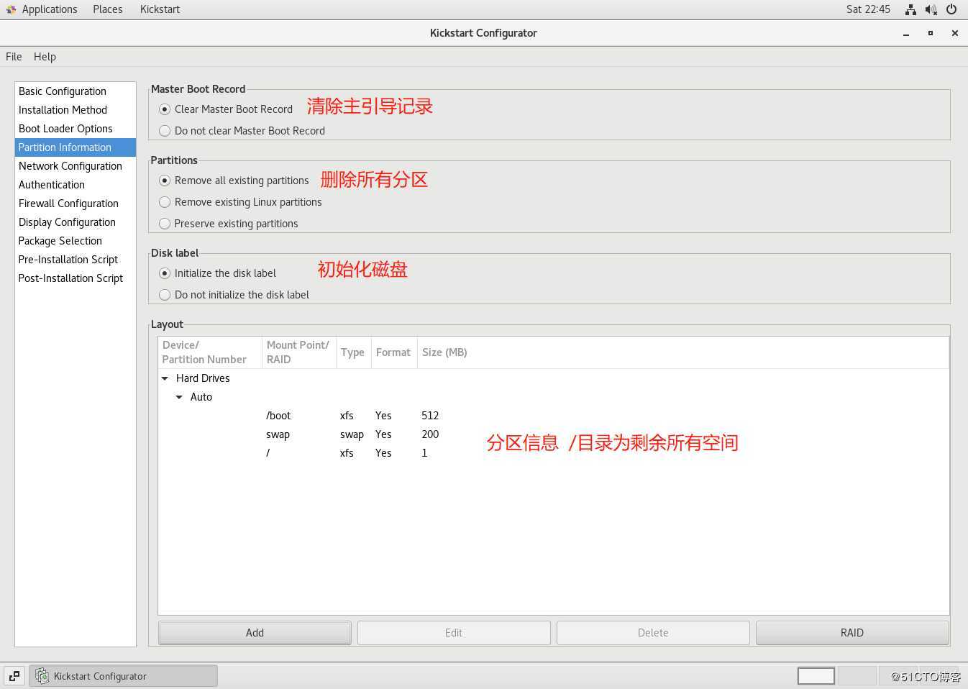Close the Kickstart Configurator window
Screen dimensions: 968x689
(x=955, y=33)
